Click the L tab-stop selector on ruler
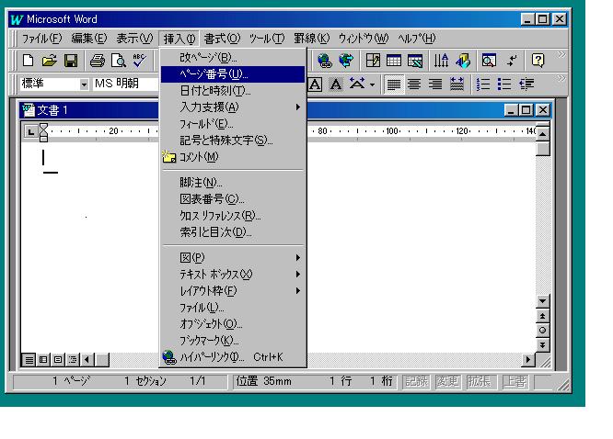The image size is (613, 439). pyautogui.click(x=30, y=131)
